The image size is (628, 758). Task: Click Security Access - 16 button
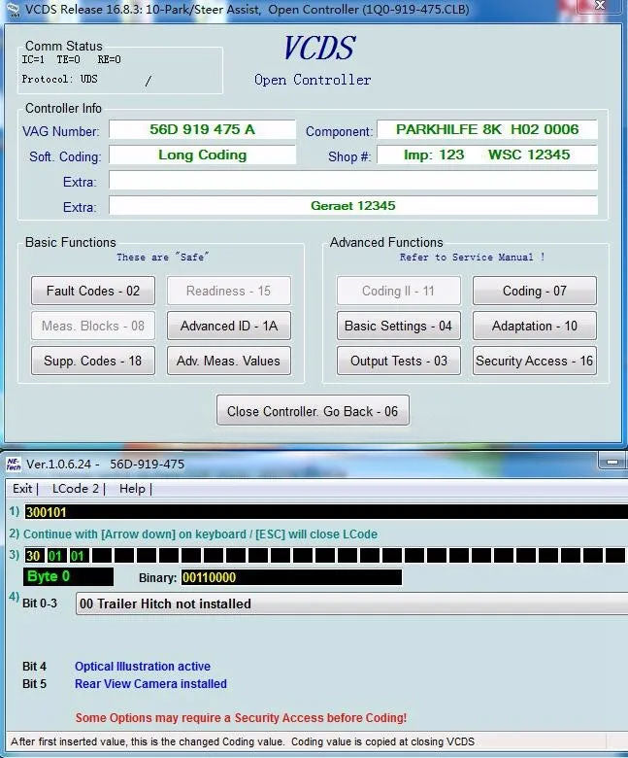tap(534, 361)
